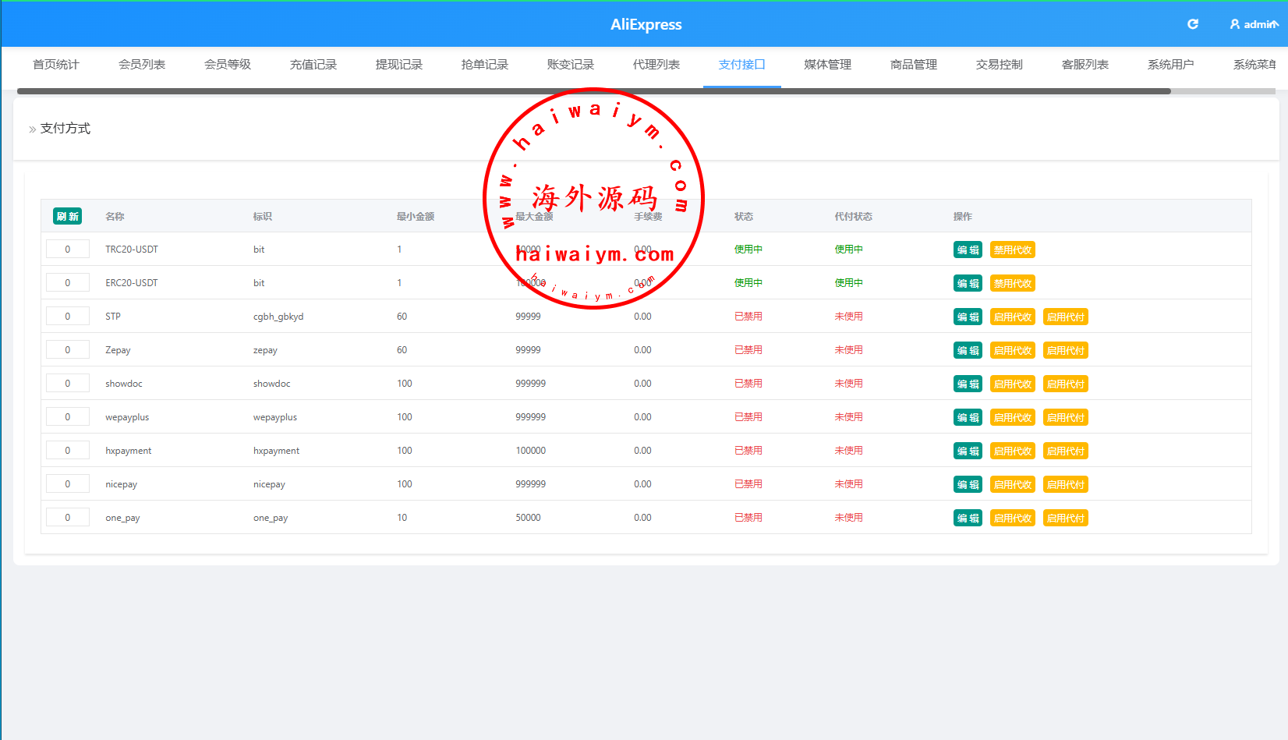Click 启用代付 in the hxpayment row
The image size is (1288, 740).
(1066, 451)
